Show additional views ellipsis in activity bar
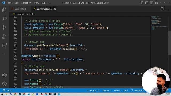The image size is (171, 96). coord(4,54)
